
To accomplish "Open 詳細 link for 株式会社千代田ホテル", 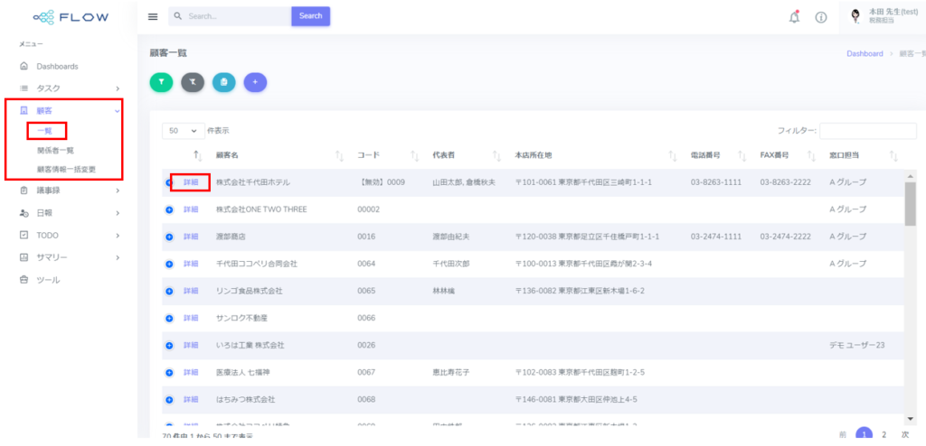I will (191, 182).
